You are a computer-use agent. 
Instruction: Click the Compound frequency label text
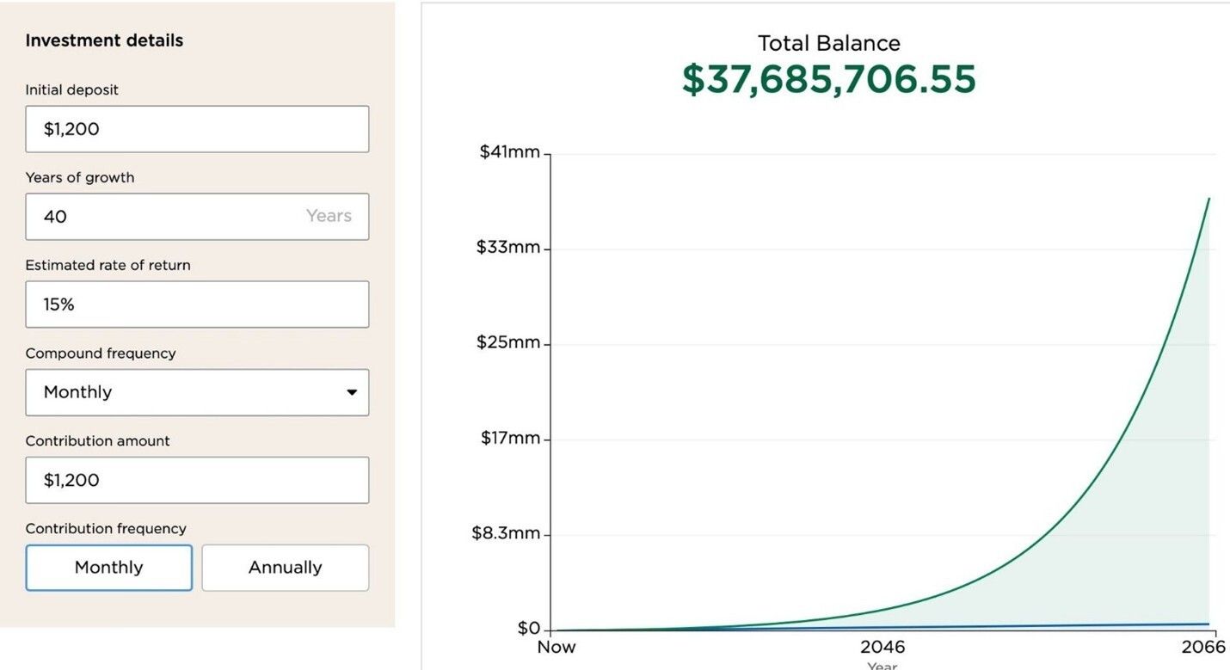coord(101,353)
